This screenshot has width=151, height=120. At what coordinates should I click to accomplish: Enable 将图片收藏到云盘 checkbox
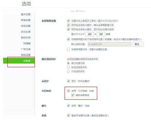point(68,49)
